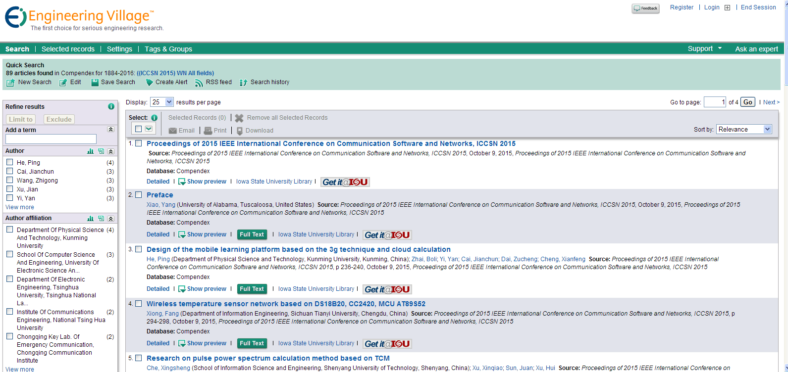Open the Feedback button

click(x=645, y=8)
